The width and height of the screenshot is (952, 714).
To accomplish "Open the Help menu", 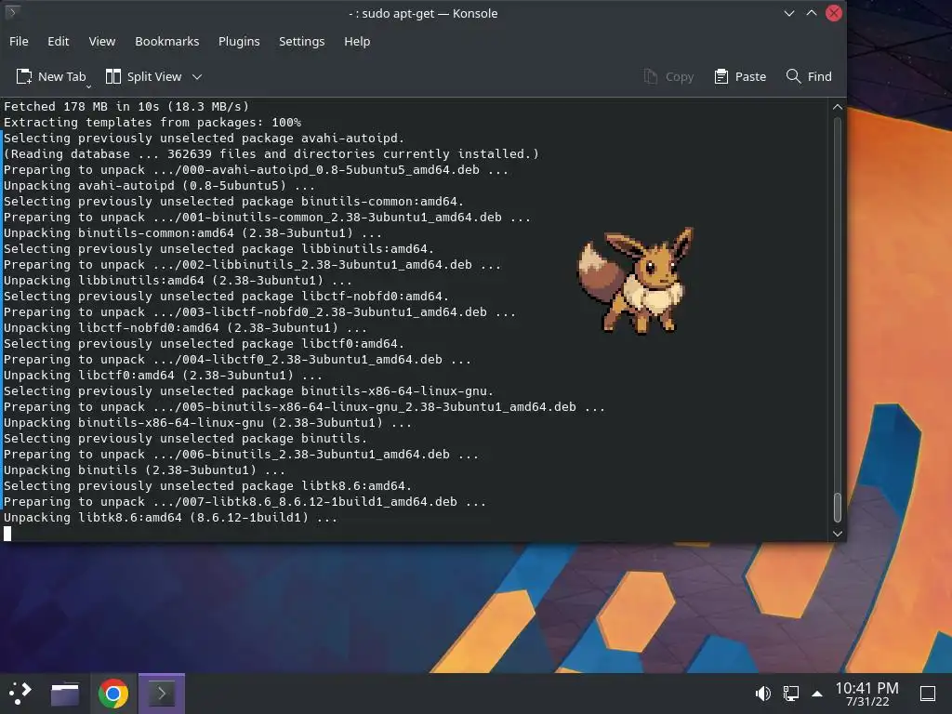I will point(357,41).
